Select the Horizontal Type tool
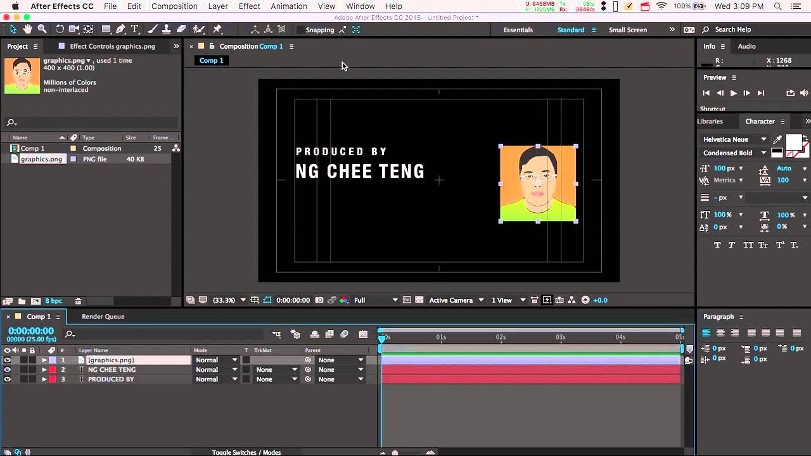 coord(135,29)
